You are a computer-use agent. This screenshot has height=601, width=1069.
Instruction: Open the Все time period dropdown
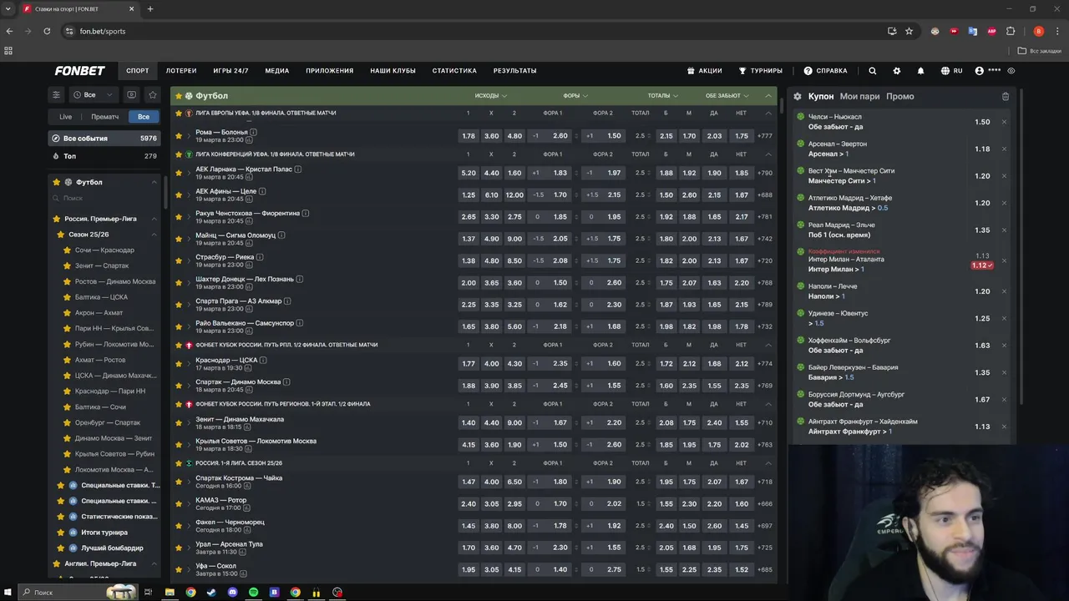tap(94, 95)
